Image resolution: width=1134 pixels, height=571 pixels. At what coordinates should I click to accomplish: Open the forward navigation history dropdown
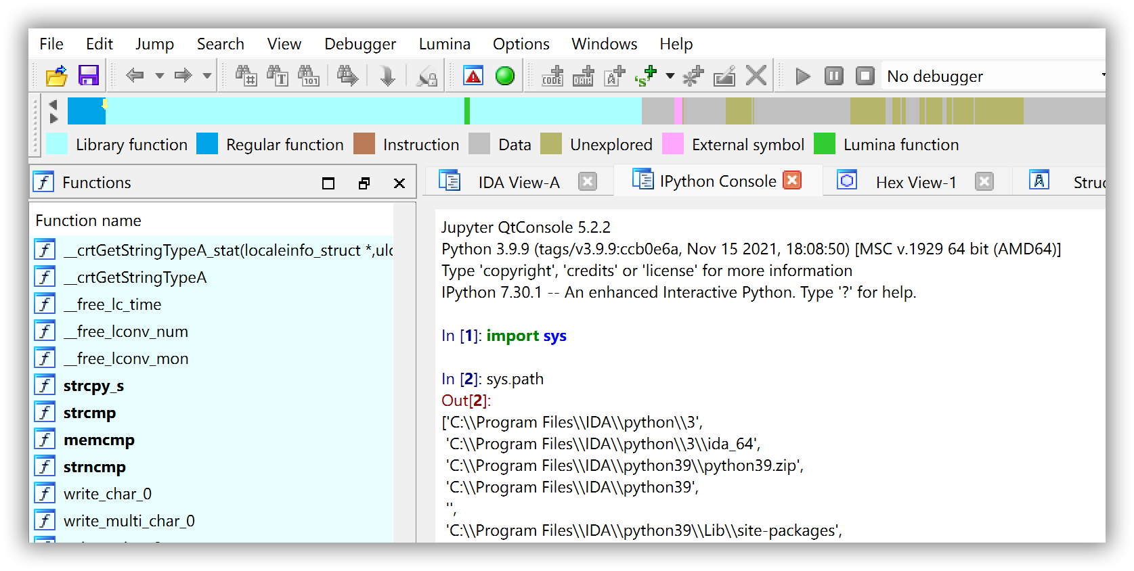point(207,76)
